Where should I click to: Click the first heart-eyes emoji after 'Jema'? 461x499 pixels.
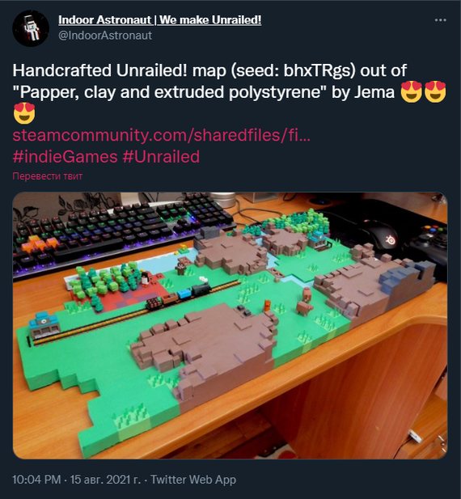tap(411, 92)
